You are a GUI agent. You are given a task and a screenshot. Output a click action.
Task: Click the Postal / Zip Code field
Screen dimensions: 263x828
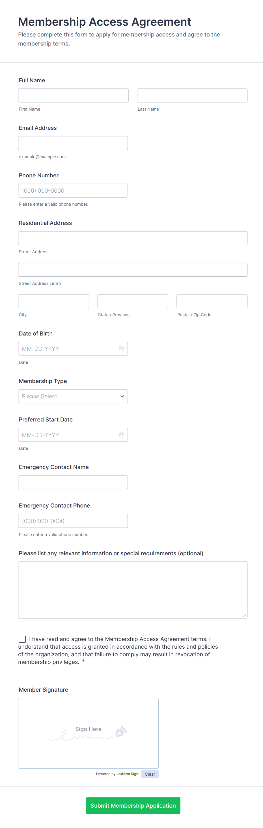(212, 301)
